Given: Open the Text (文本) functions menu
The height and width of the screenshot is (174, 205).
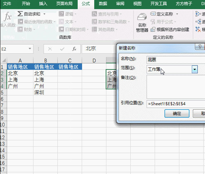Looking at the screenshot, I should point(68,22).
